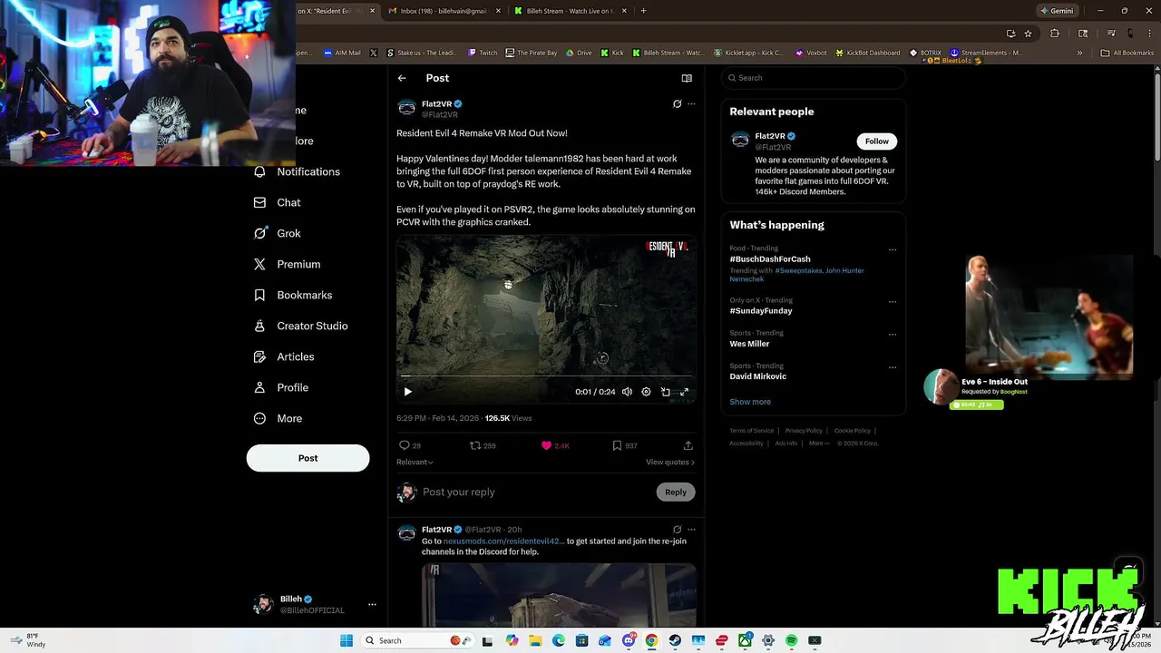Image resolution: width=1161 pixels, height=653 pixels.
Task: Open the #BuschDashForCash trend
Action: coord(770,259)
